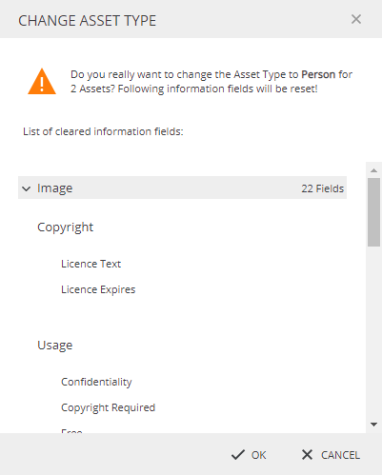Close the Change Asset Type dialog
The width and height of the screenshot is (382, 475).
click(356, 19)
